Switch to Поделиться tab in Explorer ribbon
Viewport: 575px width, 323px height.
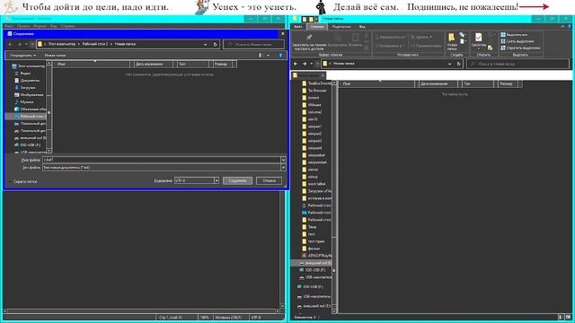341,27
